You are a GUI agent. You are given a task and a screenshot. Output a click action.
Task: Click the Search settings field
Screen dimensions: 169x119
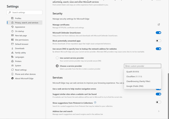(24, 13)
